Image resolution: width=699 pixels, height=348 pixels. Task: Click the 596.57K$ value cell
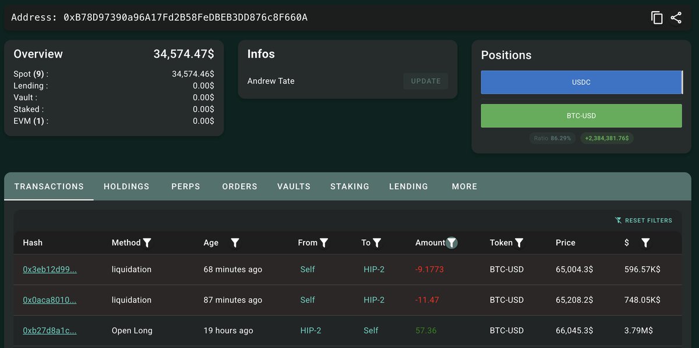642,269
